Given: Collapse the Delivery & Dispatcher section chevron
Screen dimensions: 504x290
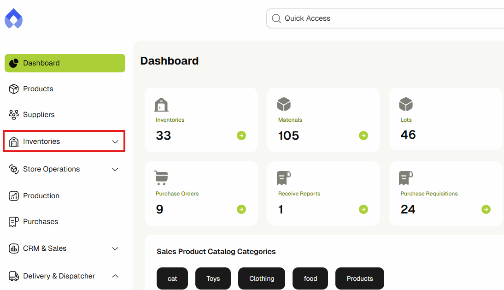Looking at the screenshot, I should coord(115,276).
